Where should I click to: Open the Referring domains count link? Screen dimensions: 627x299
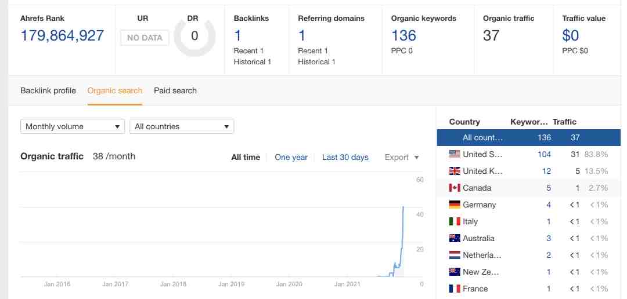(302, 35)
